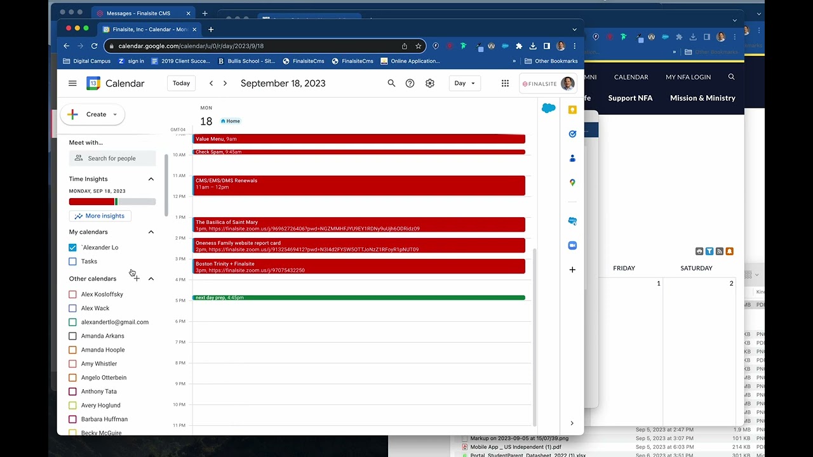Collapse the Time Insights section
The image size is (813, 457).
(x=151, y=179)
